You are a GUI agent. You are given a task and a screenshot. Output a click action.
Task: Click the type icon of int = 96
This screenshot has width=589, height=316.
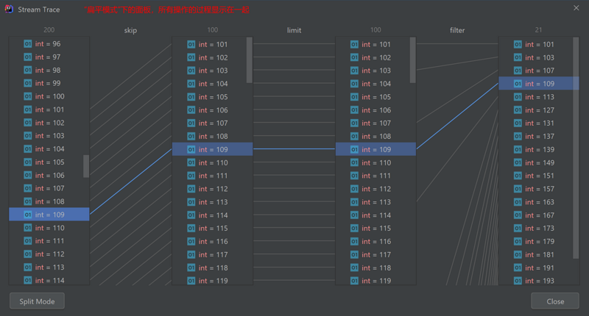pyautogui.click(x=27, y=44)
